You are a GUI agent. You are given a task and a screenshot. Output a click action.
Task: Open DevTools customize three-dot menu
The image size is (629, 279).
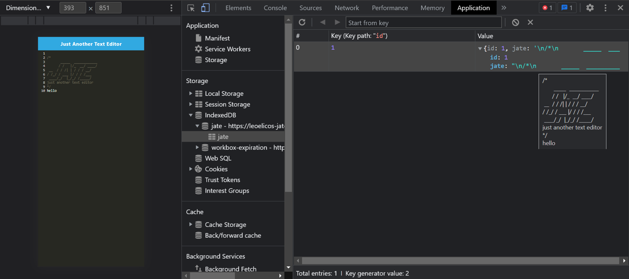tap(605, 8)
